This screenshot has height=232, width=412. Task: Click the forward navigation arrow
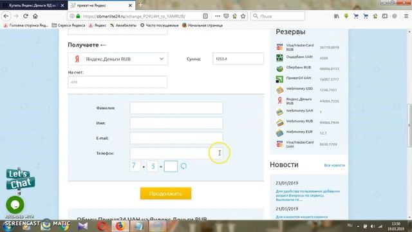15,16
